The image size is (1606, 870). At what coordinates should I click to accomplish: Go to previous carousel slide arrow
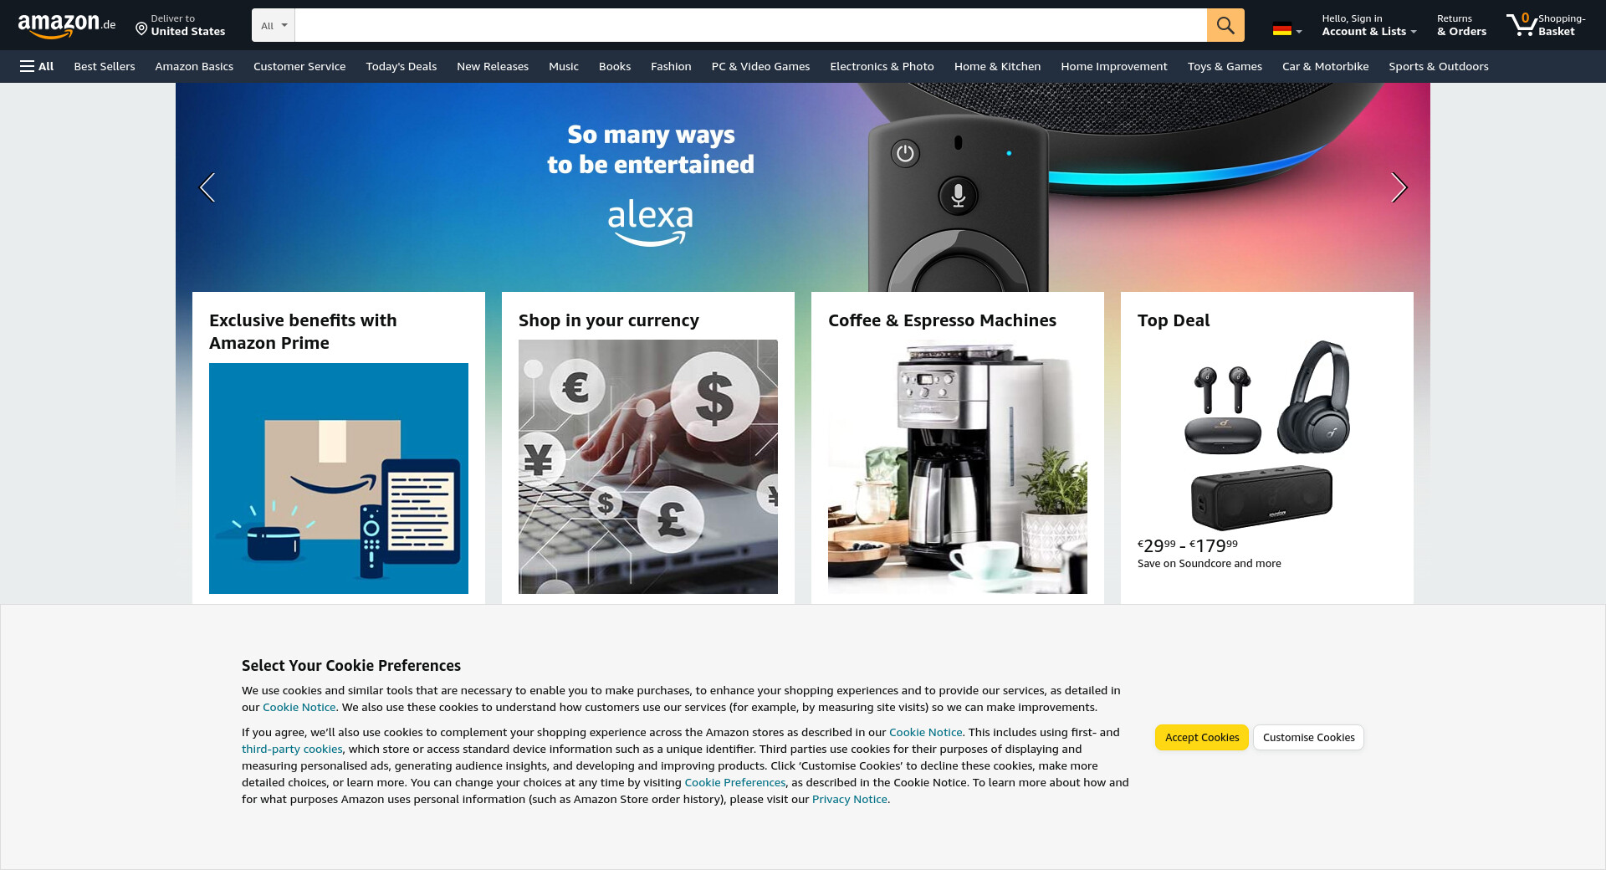click(x=207, y=187)
